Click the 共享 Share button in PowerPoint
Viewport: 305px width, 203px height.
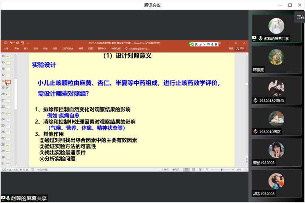pos(240,49)
